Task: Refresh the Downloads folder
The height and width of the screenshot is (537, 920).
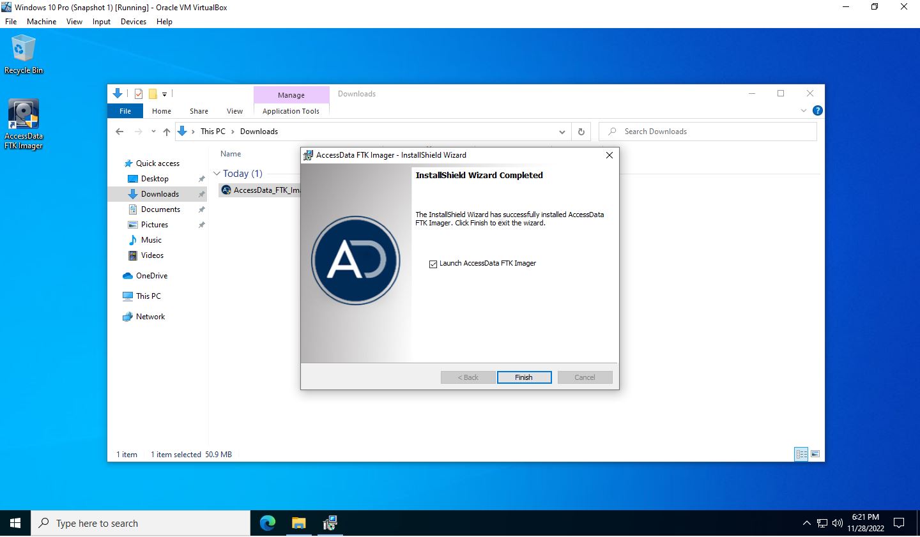Action: click(581, 132)
